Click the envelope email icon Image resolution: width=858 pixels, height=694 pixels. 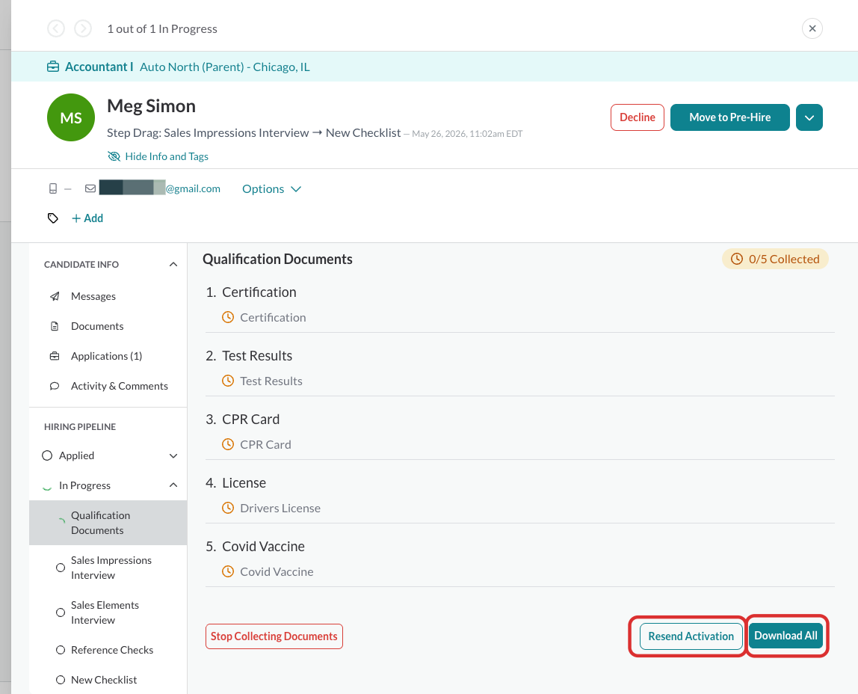(x=90, y=188)
